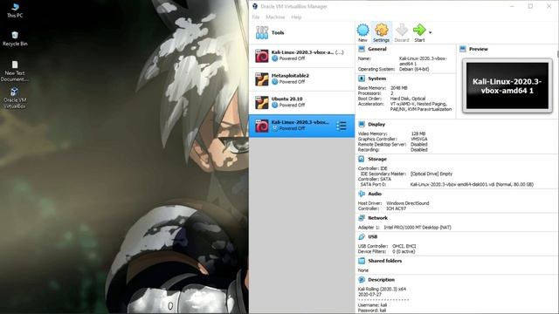Click the General section icon
Screen dimensions: 559x314
pos(362,49)
